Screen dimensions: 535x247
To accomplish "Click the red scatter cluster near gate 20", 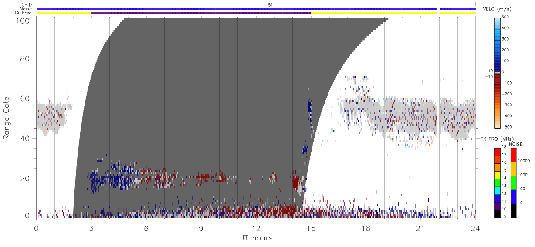I will [212, 177].
